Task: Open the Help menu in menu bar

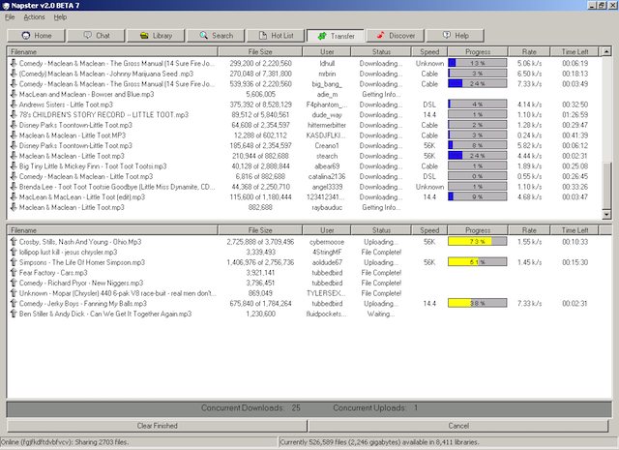Action: (x=60, y=17)
